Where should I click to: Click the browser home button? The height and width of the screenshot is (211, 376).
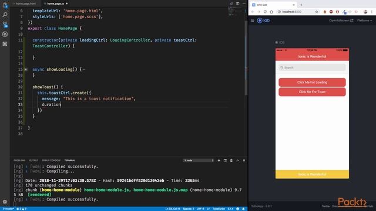pyautogui.click(x=271, y=12)
